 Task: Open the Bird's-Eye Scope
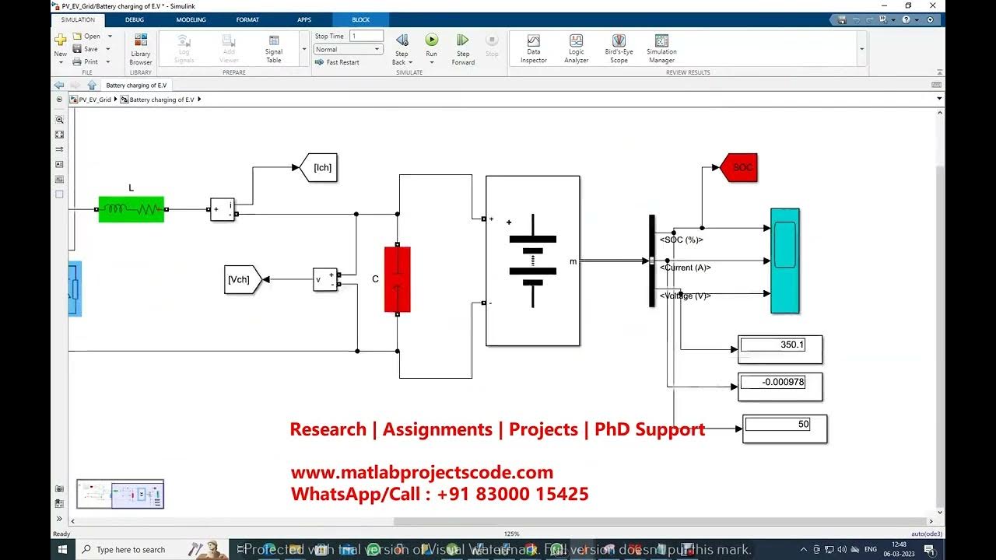(x=619, y=49)
